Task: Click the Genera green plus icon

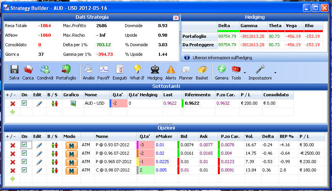Action: click(221, 69)
